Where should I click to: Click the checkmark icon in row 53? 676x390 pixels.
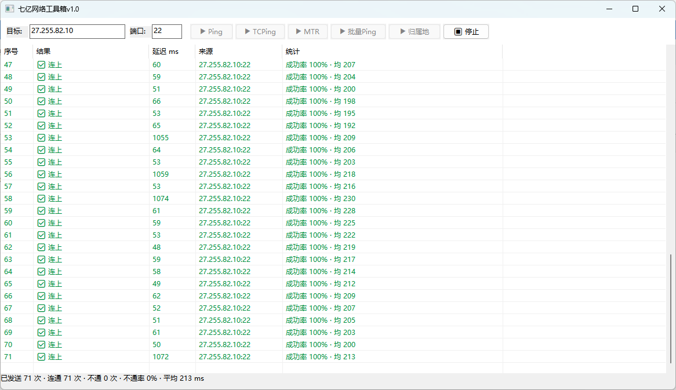pos(41,138)
